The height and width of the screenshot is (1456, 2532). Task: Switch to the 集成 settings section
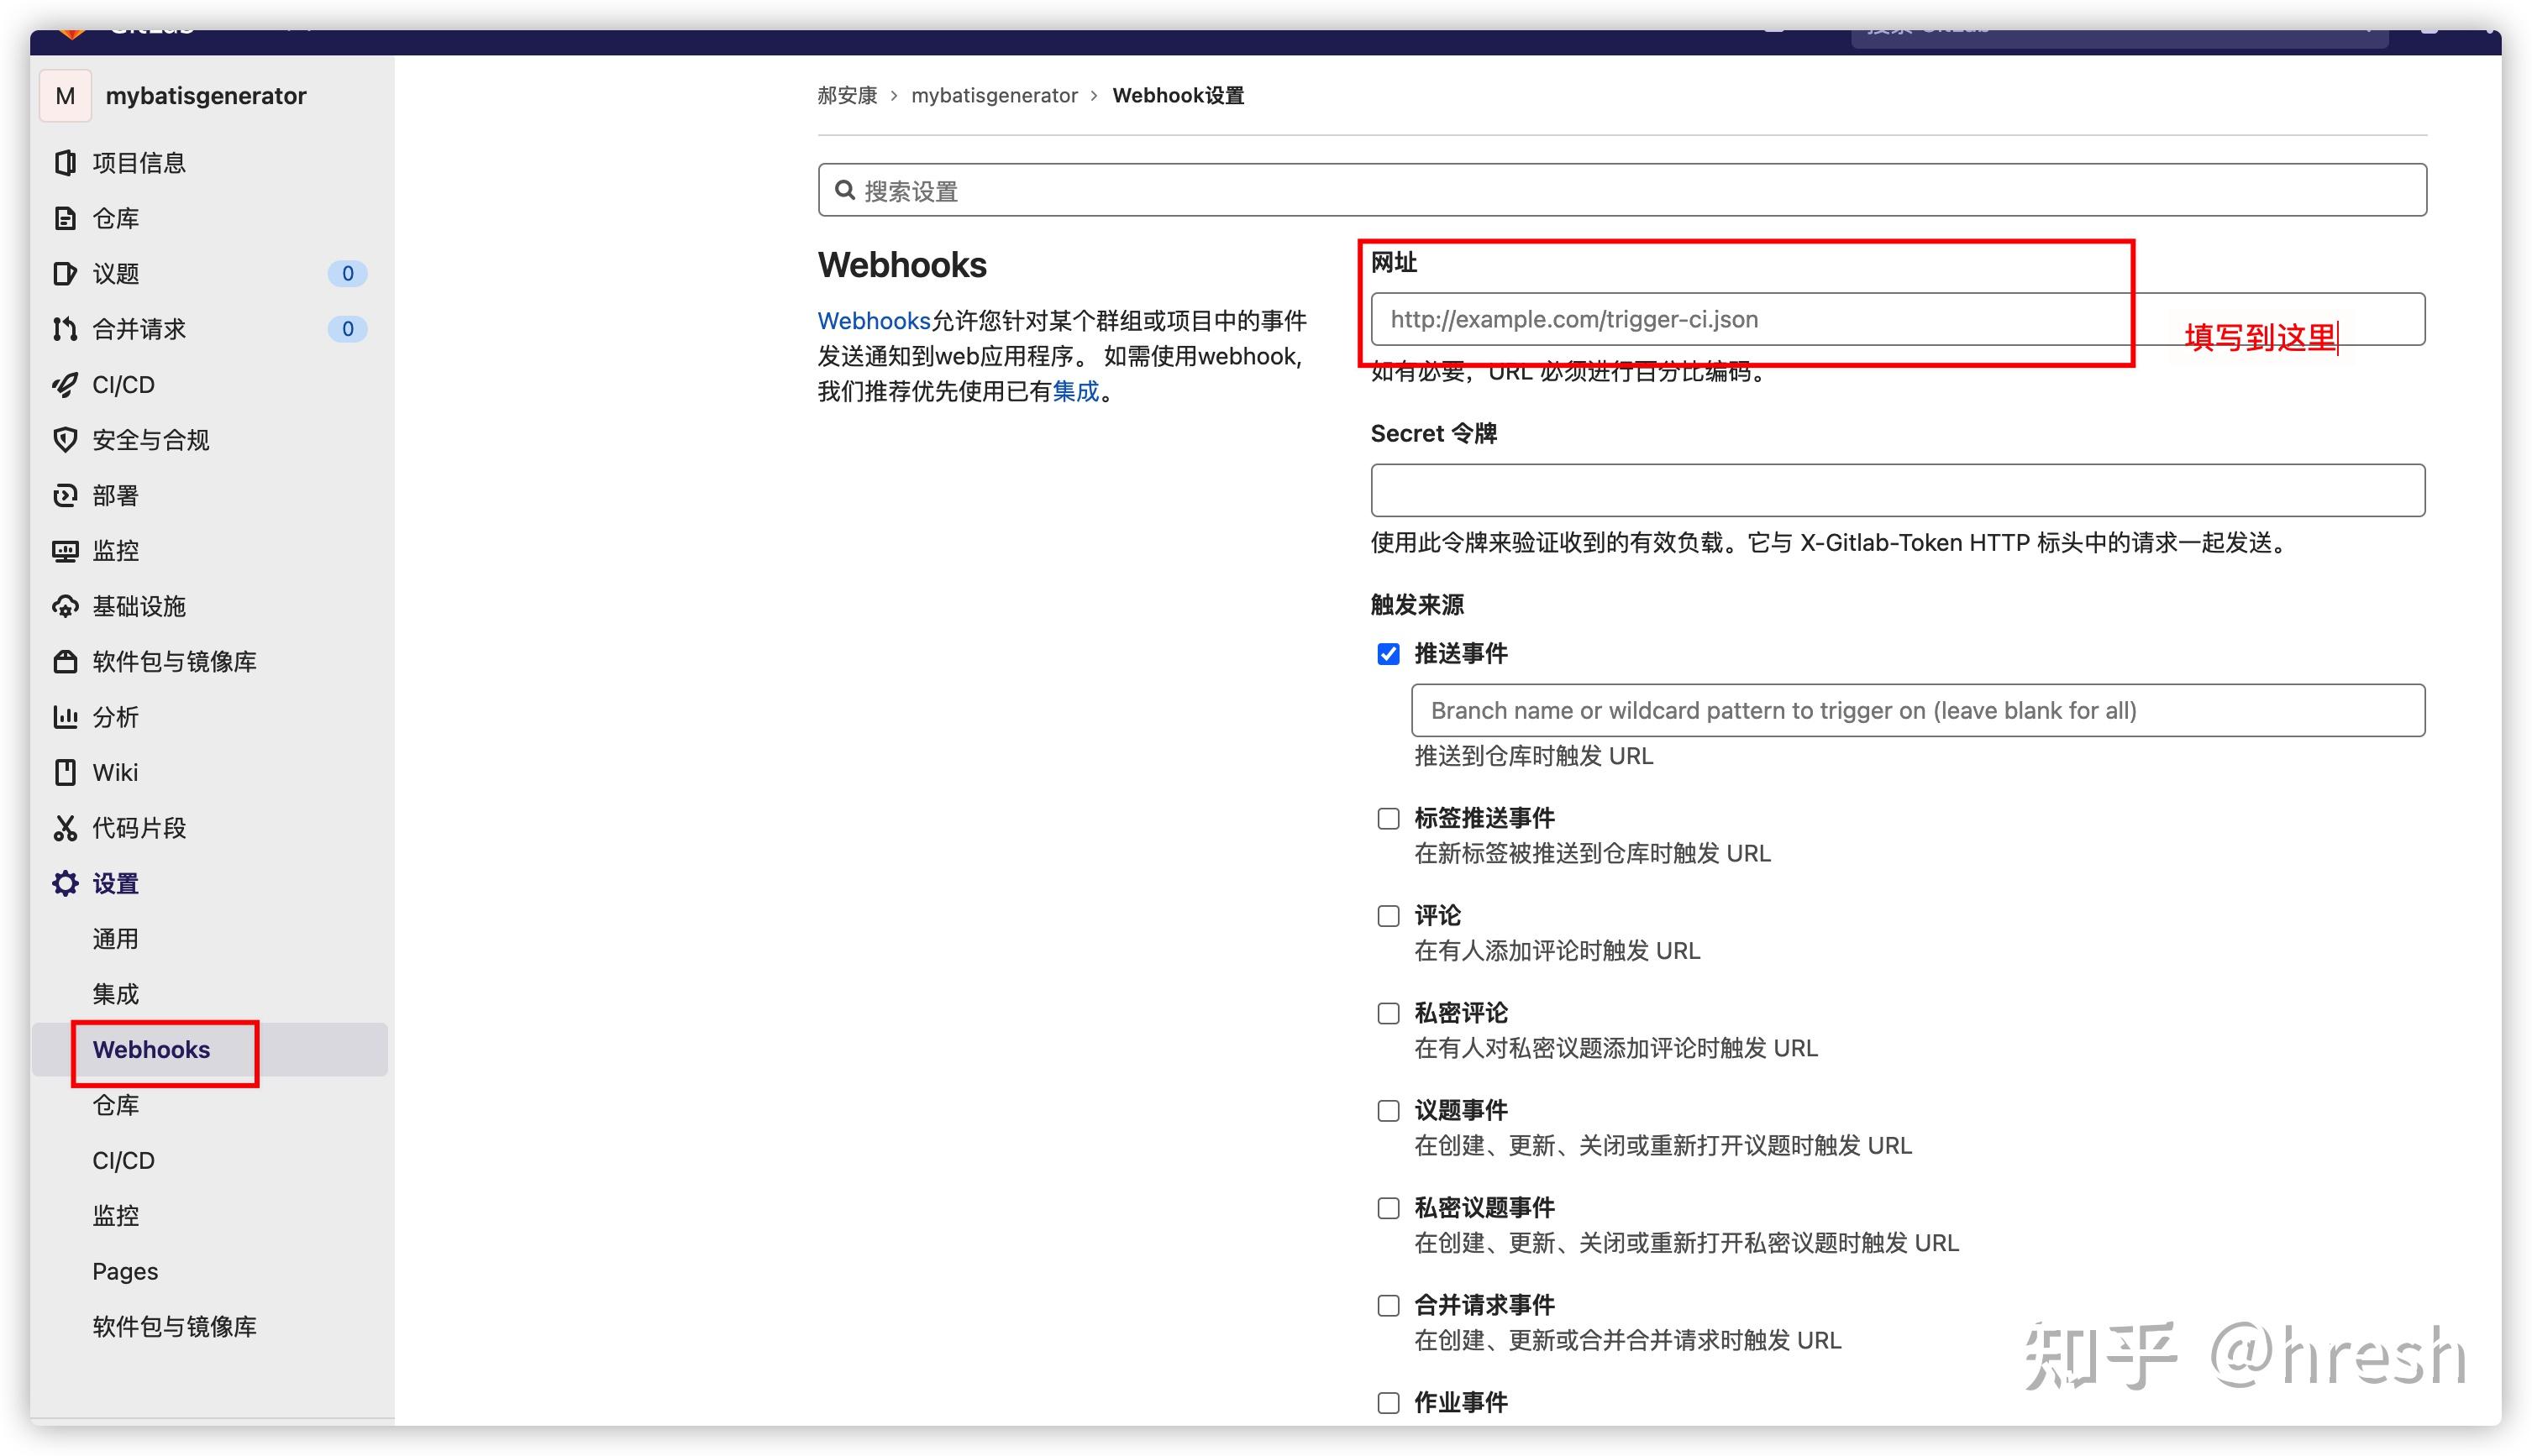pyautogui.click(x=115, y=993)
